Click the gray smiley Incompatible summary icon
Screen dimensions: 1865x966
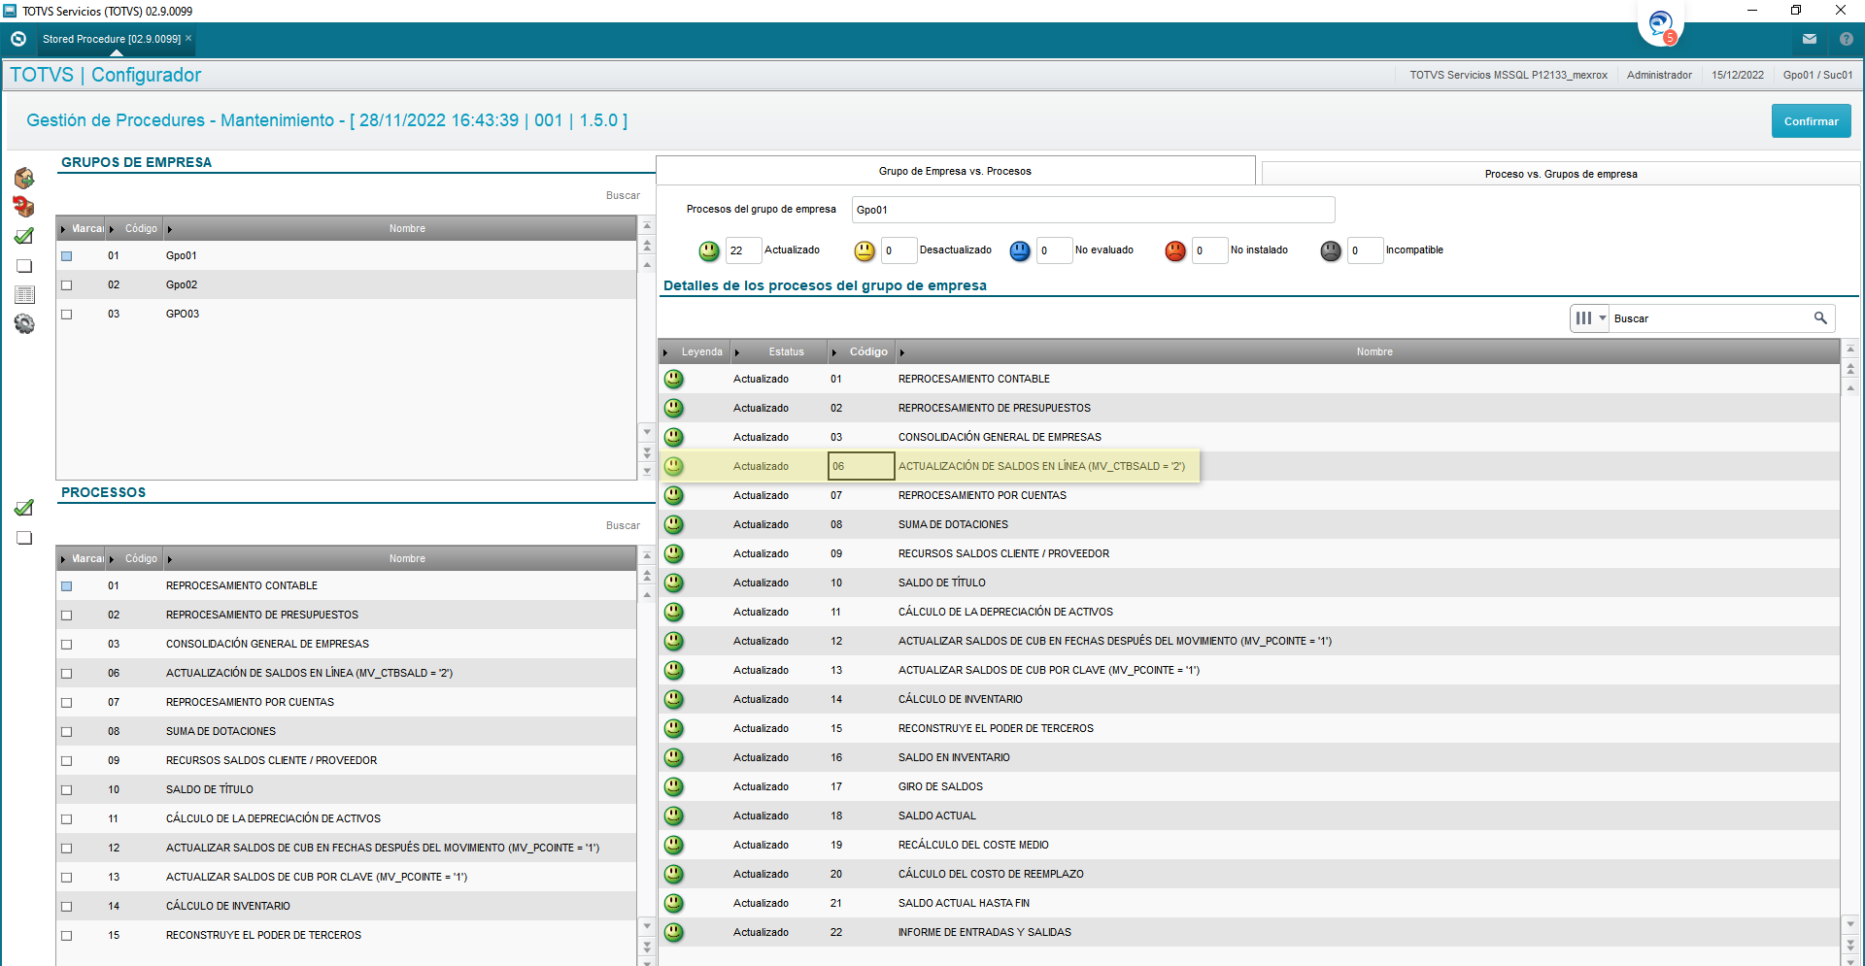click(x=1331, y=250)
